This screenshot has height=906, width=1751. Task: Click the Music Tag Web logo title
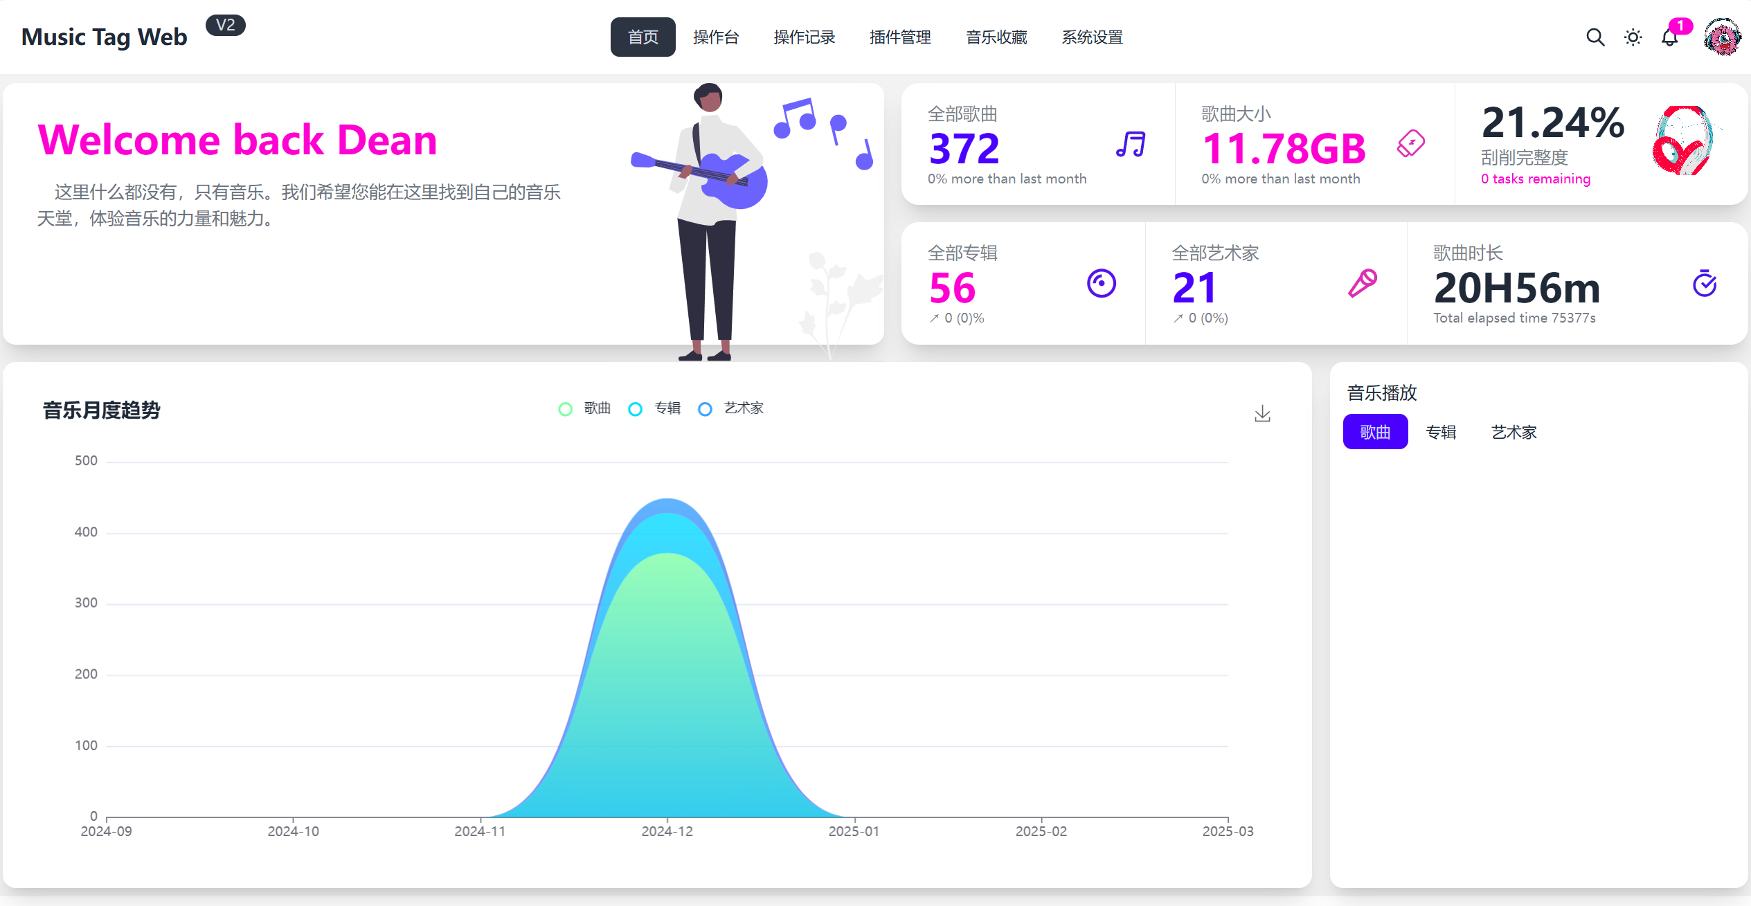(x=105, y=37)
